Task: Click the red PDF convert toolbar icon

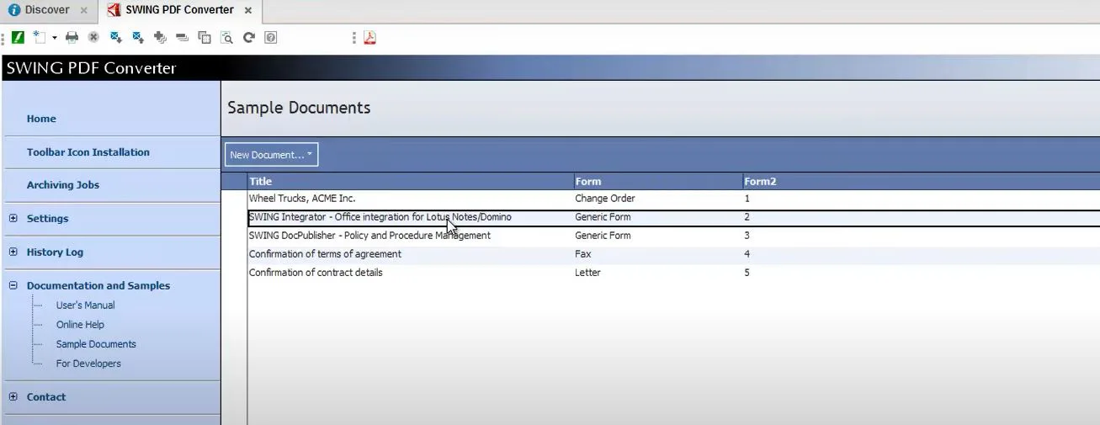Action: pos(369,37)
